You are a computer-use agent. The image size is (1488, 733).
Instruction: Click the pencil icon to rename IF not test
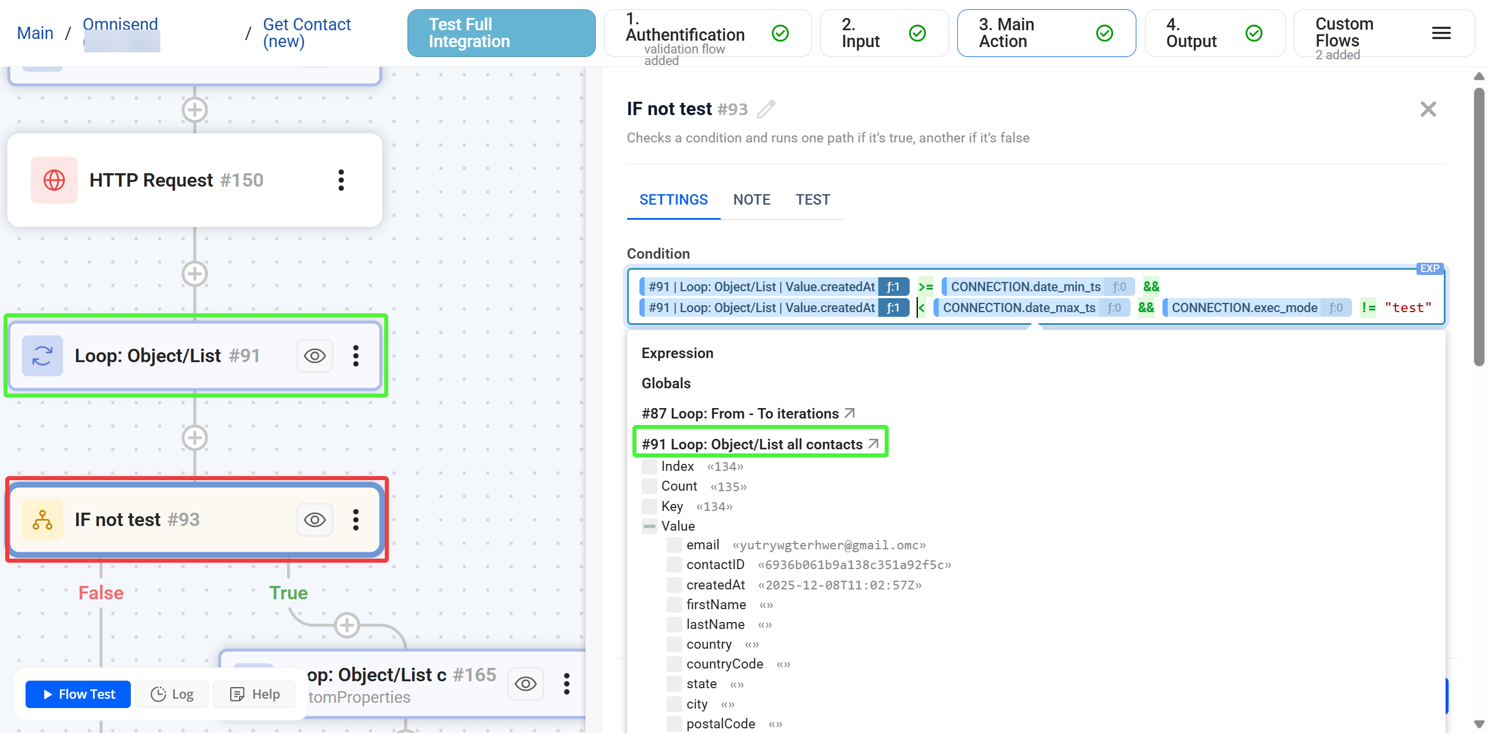tap(766, 109)
